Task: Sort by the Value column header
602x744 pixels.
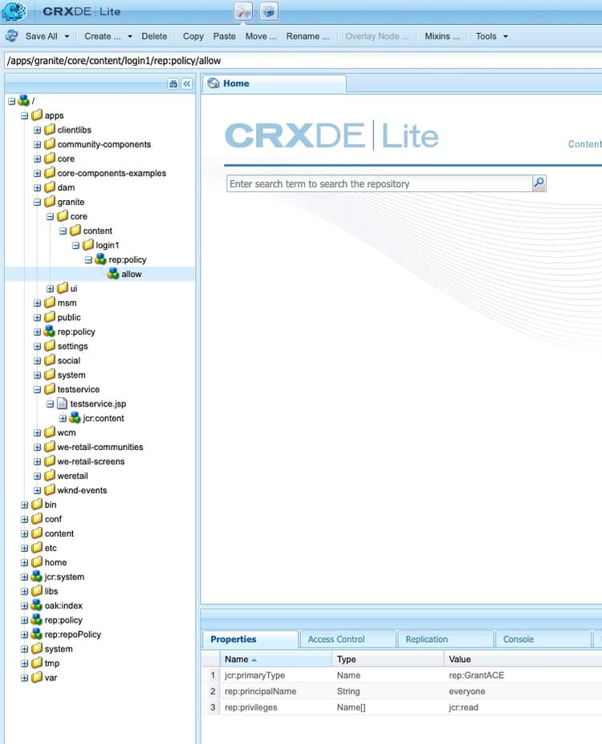Action: tap(523, 659)
